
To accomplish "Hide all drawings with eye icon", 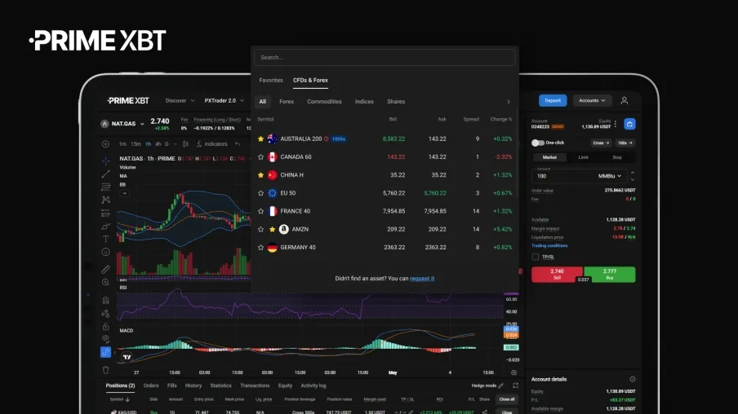I will 105,339.
